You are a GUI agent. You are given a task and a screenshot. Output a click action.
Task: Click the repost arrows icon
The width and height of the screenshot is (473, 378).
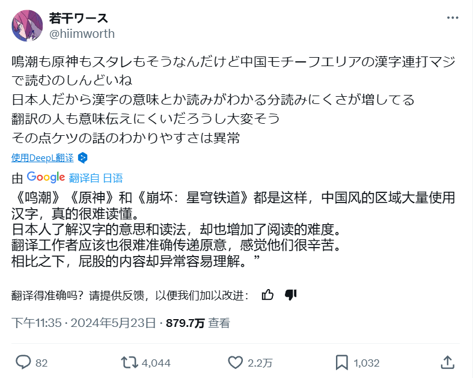(129, 362)
